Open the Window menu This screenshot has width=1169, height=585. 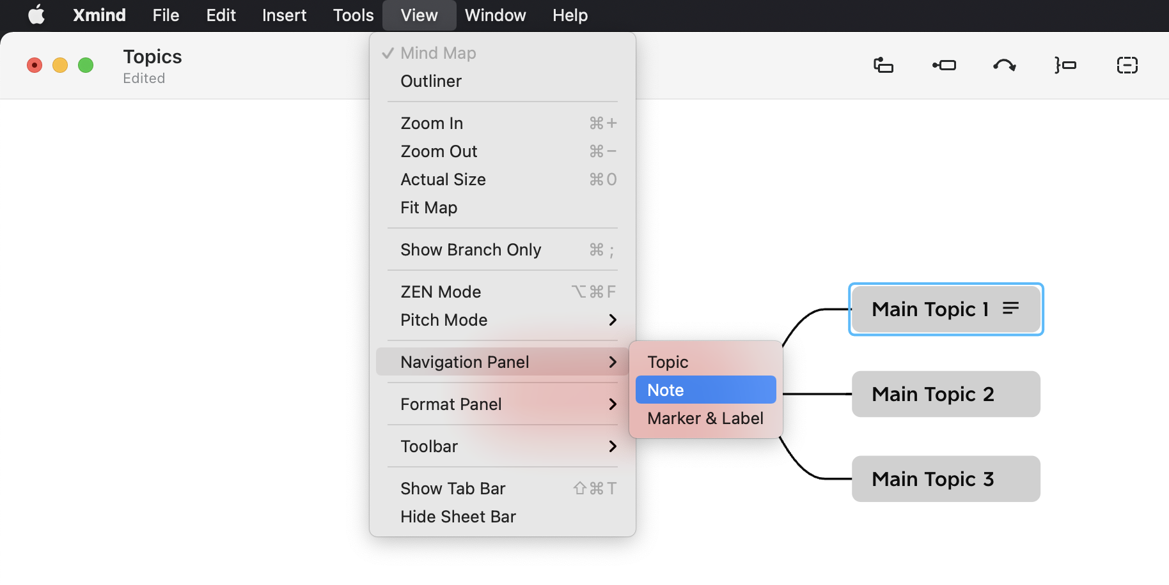[x=496, y=15]
